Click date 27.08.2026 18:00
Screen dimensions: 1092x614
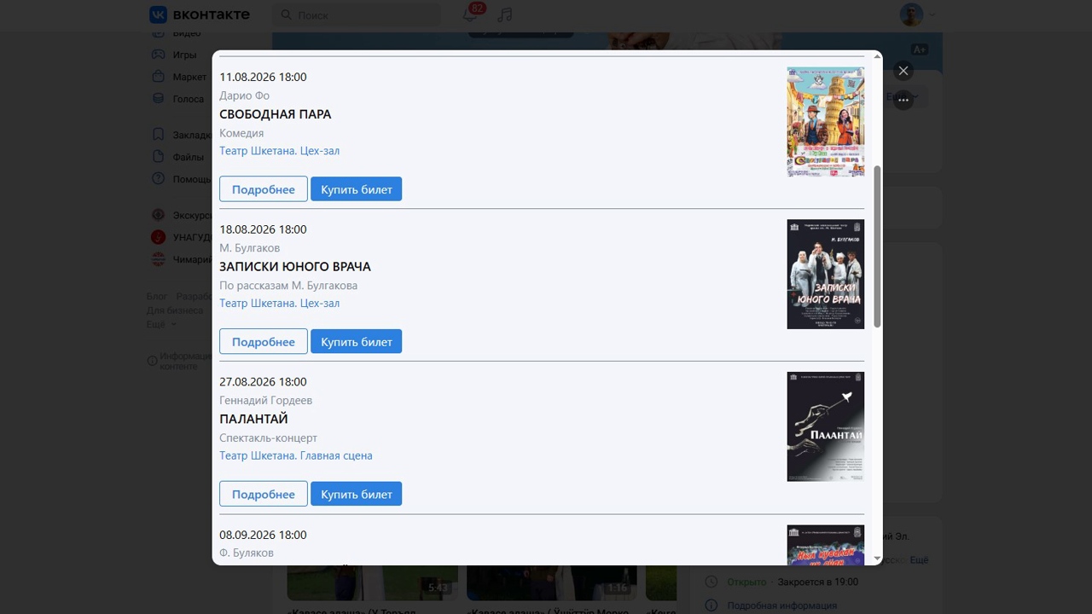pyautogui.click(x=263, y=382)
